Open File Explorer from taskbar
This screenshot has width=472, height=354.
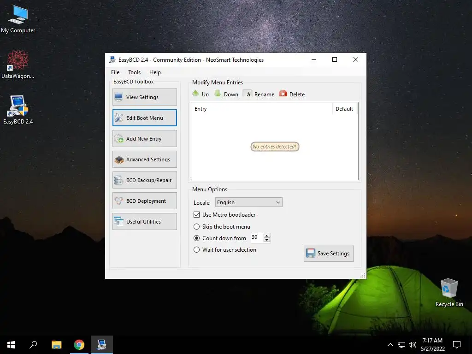coord(56,345)
